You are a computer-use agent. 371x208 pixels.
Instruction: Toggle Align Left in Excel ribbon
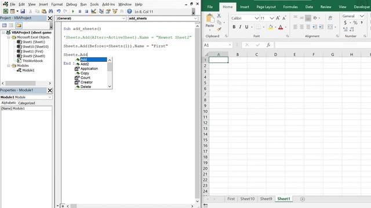[295, 27]
